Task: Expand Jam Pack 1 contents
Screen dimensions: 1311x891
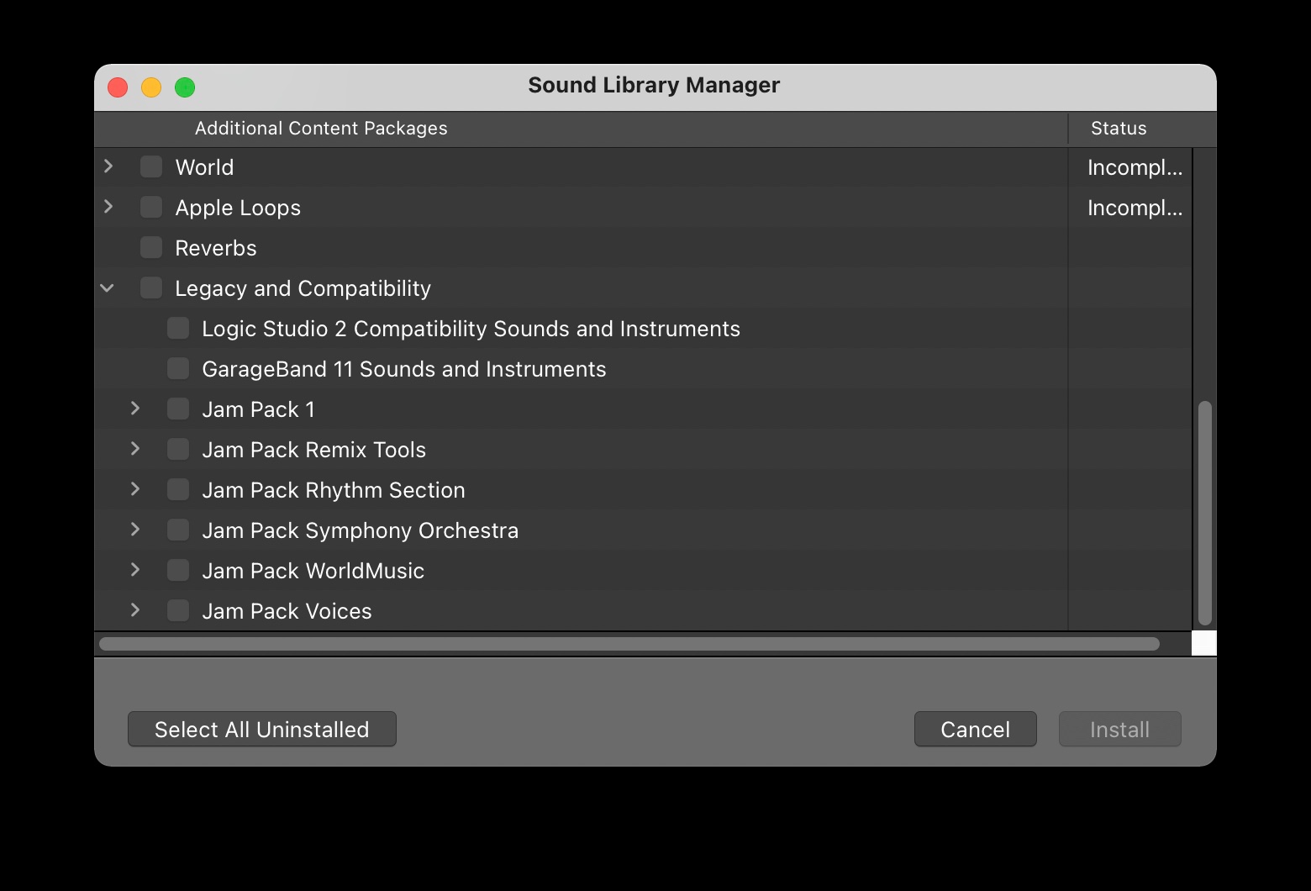Action: pos(135,409)
